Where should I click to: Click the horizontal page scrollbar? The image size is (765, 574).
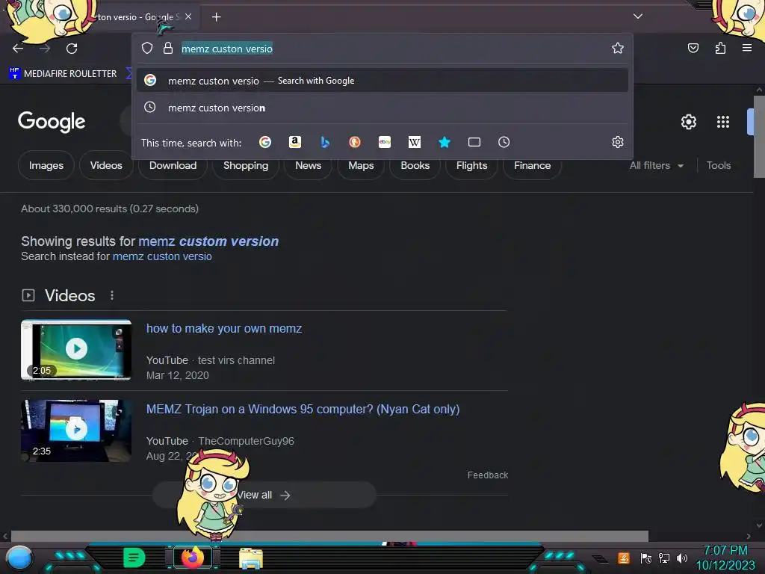(329, 536)
